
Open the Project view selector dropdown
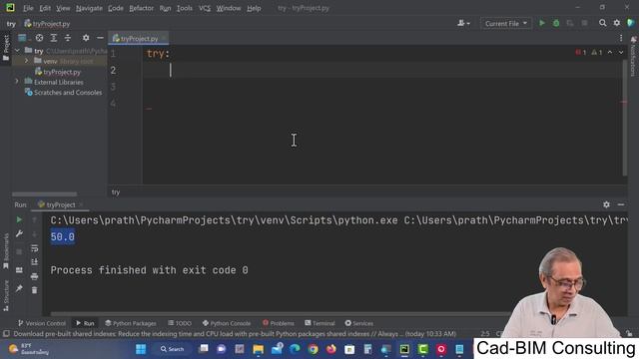(x=24, y=38)
